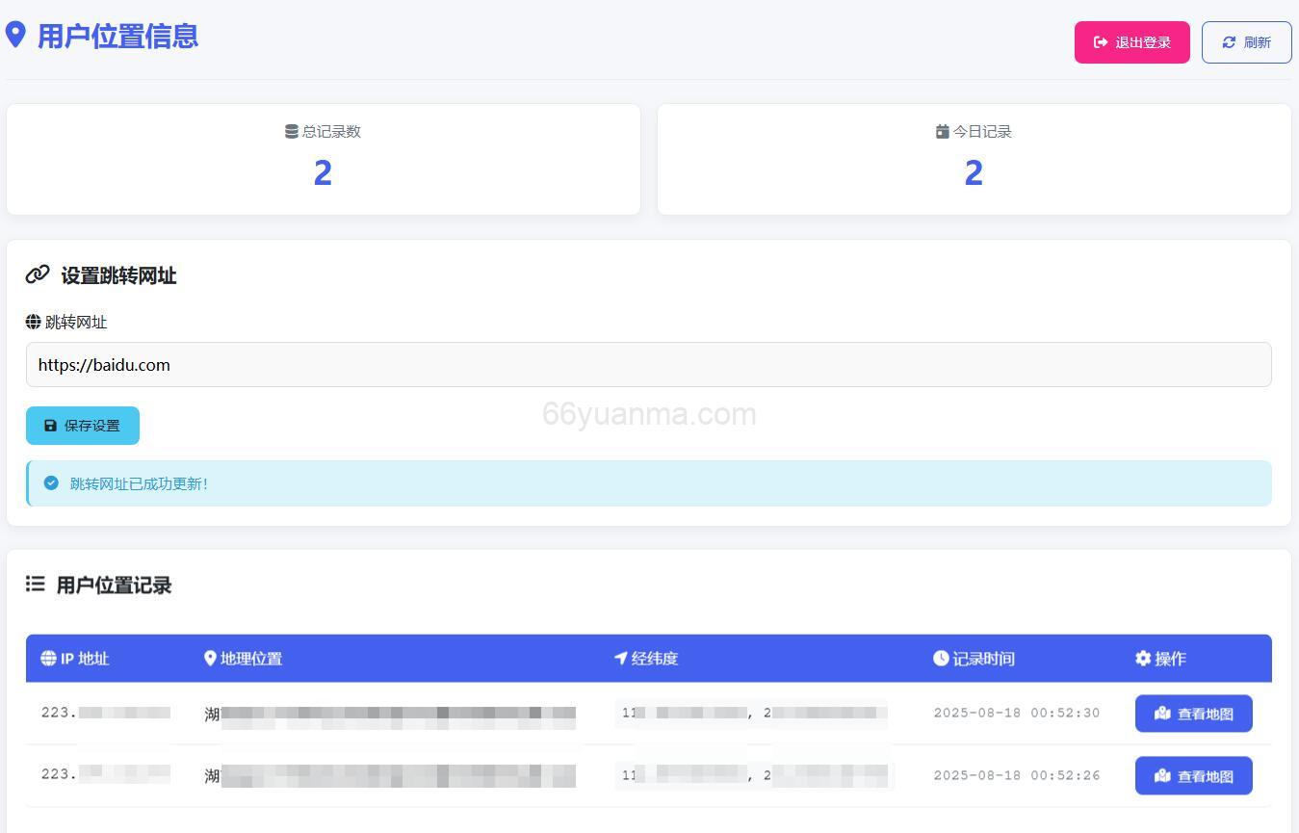Select the 地理位置 column header

click(244, 659)
